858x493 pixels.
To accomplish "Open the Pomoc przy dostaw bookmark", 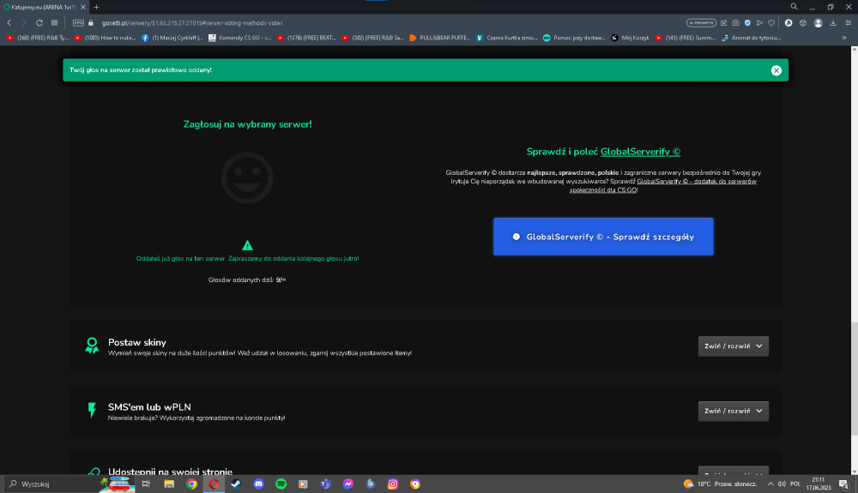I will 574,38.
